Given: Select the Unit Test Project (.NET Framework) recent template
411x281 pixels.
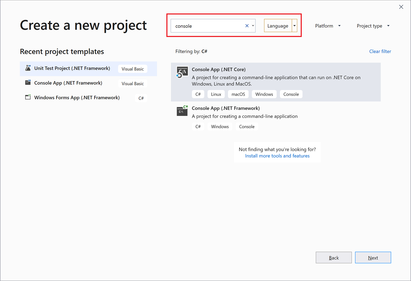Looking at the screenshot, I should pyautogui.click(x=88, y=69).
